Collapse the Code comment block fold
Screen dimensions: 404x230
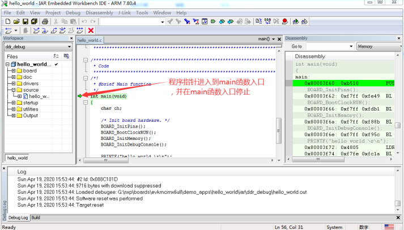[86, 60]
